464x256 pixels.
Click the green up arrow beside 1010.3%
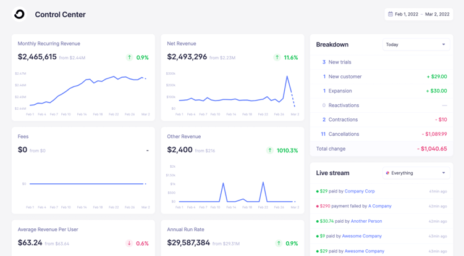point(269,150)
